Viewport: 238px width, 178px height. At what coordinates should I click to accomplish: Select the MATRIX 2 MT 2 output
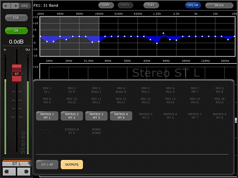pyautogui.click(x=71, y=116)
